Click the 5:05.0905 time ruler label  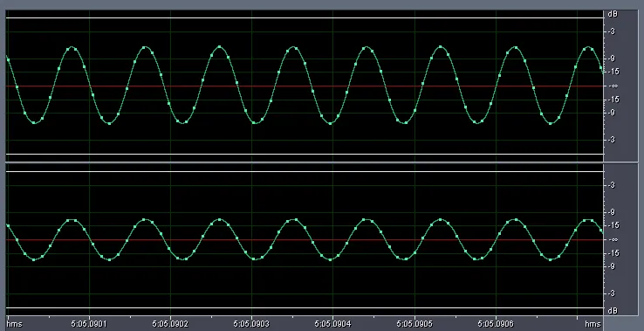[x=414, y=324]
